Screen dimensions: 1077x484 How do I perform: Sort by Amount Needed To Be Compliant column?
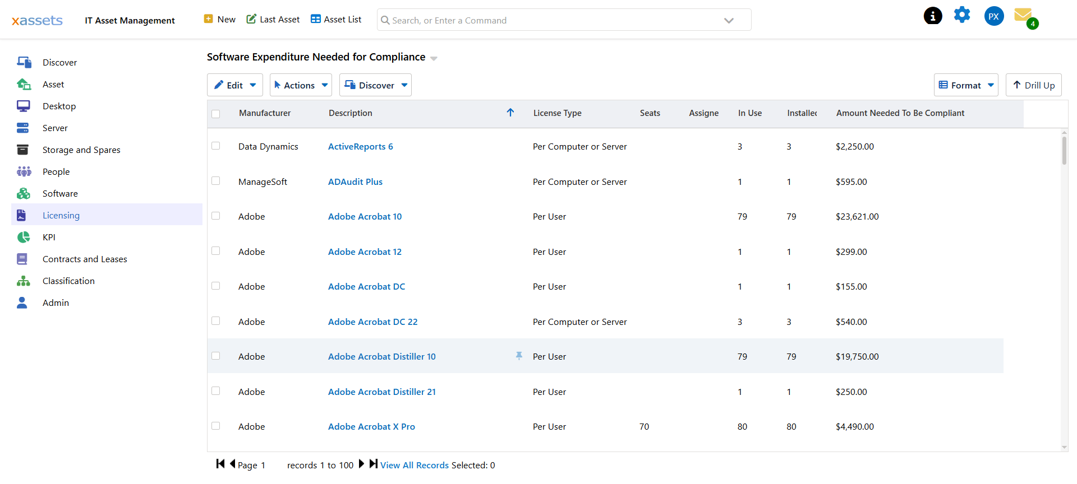[900, 113]
